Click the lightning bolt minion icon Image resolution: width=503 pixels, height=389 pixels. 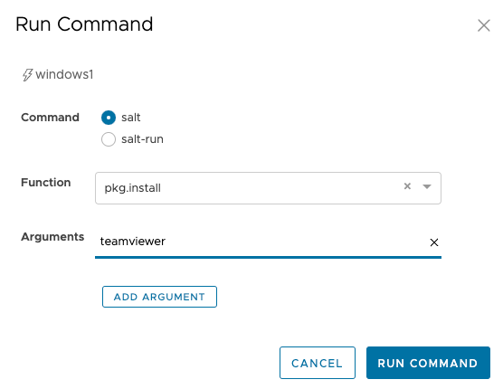(x=27, y=75)
